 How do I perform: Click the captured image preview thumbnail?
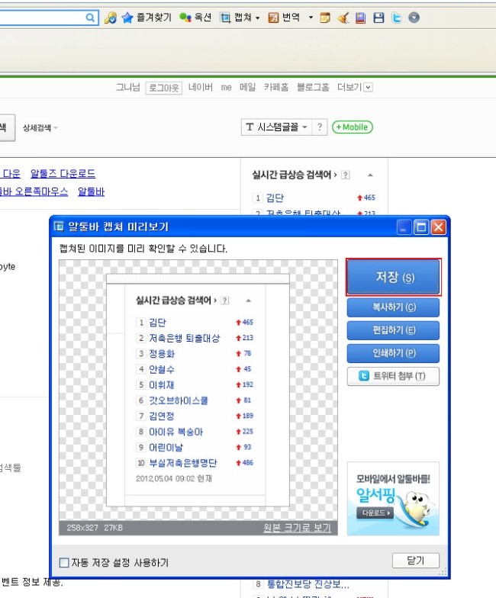pos(198,389)
